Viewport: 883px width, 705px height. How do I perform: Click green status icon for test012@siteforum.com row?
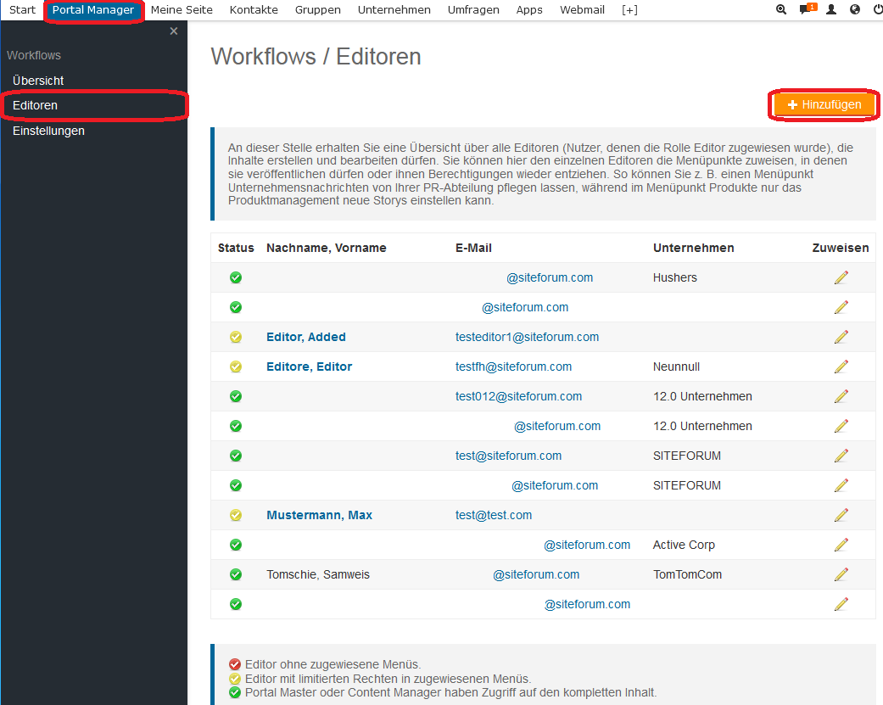pos(236,396)
